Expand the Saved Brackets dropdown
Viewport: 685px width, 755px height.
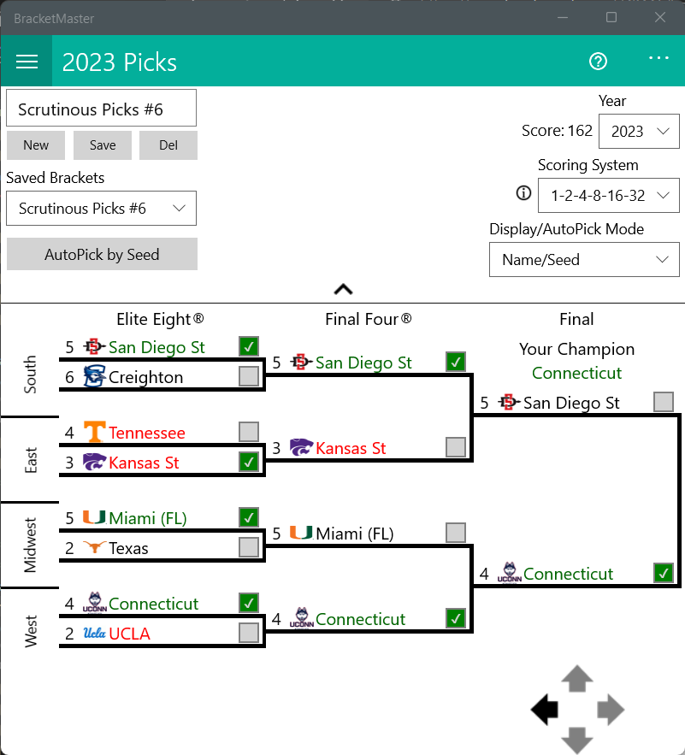(102, 209)
